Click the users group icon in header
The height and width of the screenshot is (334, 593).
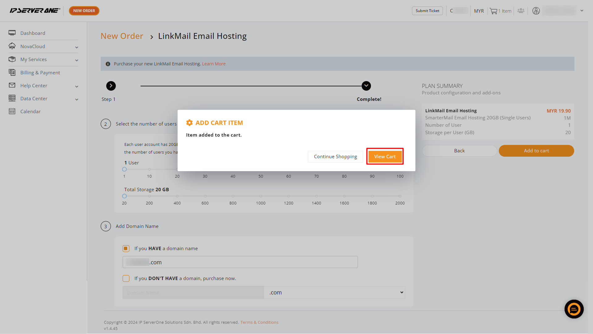pyautogui.click(x=521, y=11)
